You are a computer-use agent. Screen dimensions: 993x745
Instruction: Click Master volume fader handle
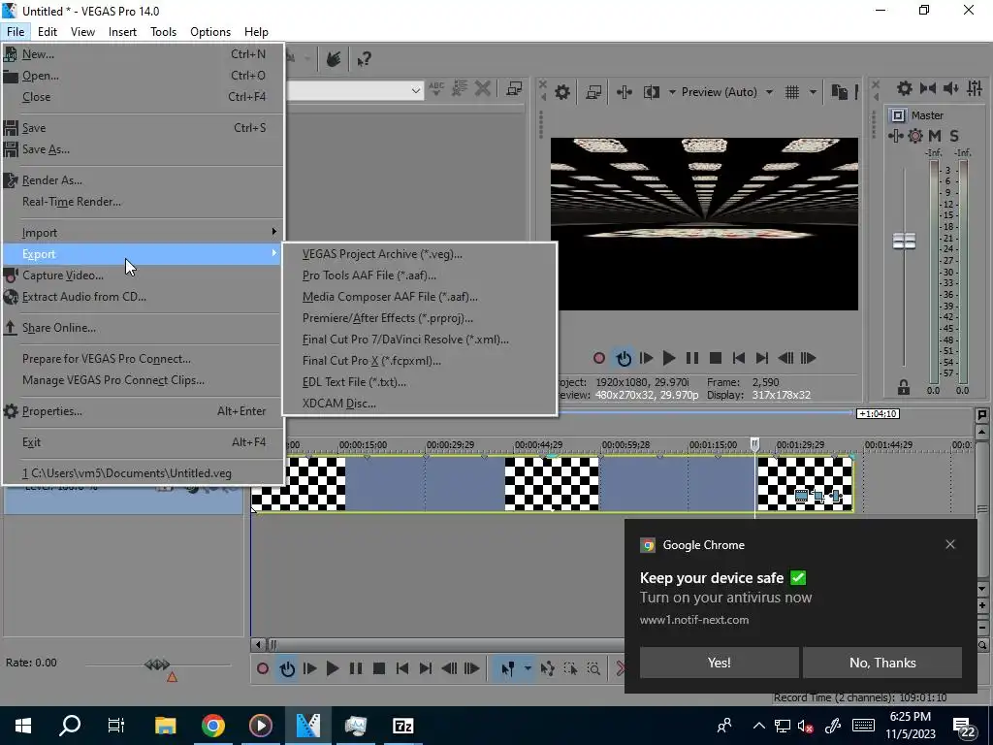coord(904,241)
